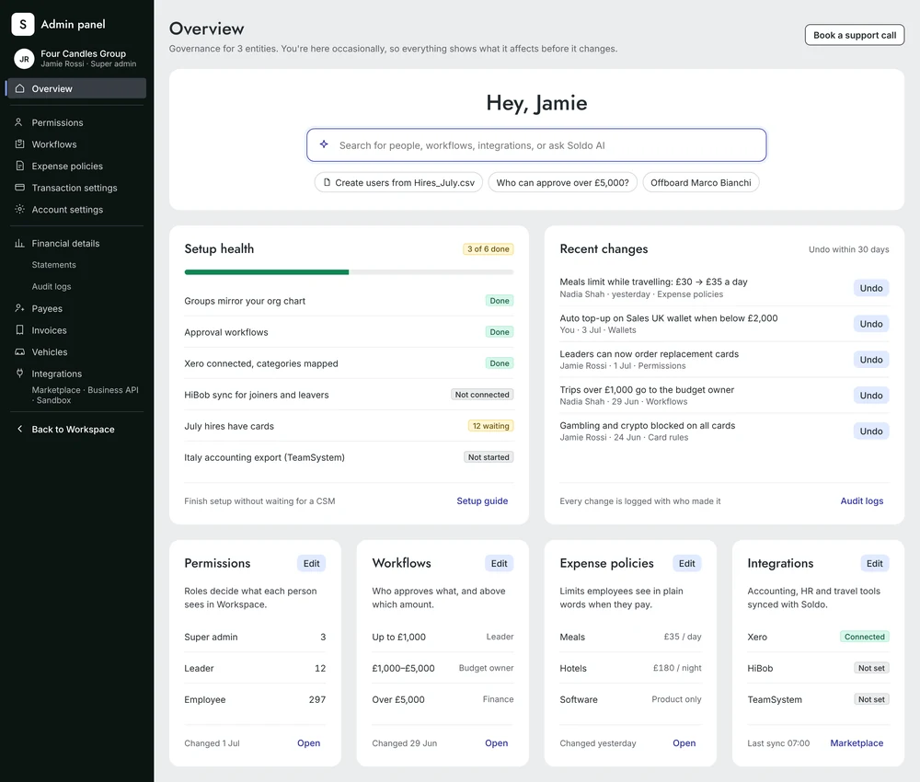Undo Gambling and crypto blocked change
The height and width of the screenshot is (782, 920).
click(870, 431)
